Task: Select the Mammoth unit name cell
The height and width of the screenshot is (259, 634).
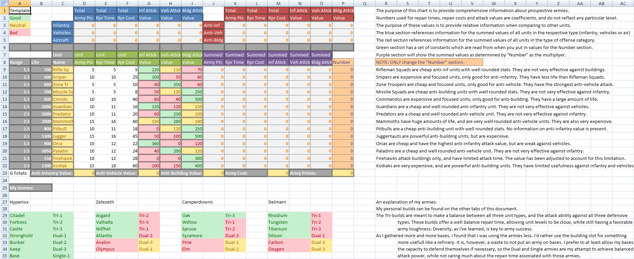Action: click(x=63, y=121)
